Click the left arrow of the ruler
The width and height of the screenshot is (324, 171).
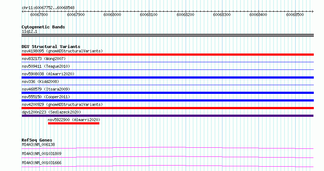point(23,12)
